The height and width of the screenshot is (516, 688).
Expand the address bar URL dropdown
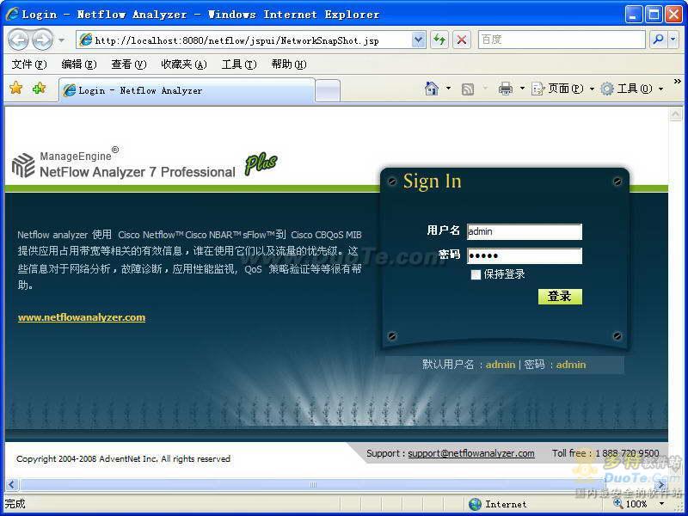click(418, 40)
